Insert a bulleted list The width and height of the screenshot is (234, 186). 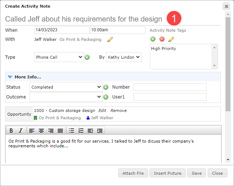pyautogui.click(x=71, y=131)
